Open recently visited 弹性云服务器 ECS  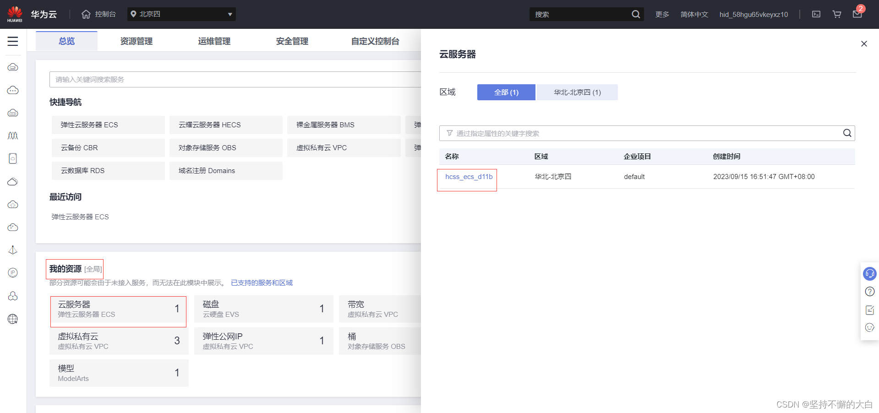point(80,217)
